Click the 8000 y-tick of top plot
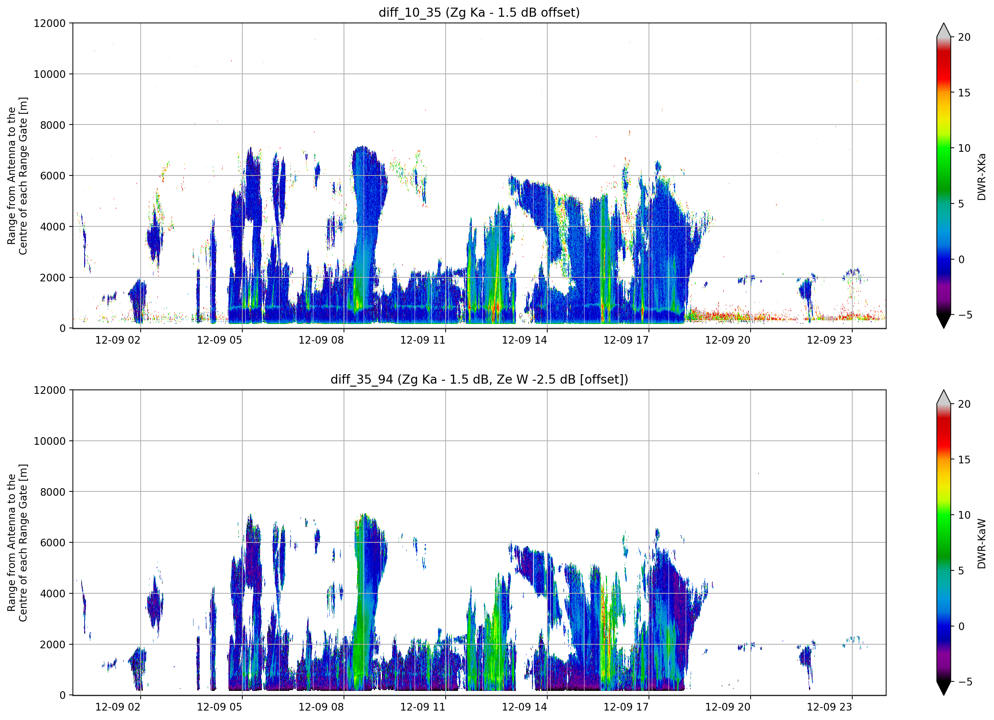The height and width of the screenshot is (720, 994). tap(52, 125)
